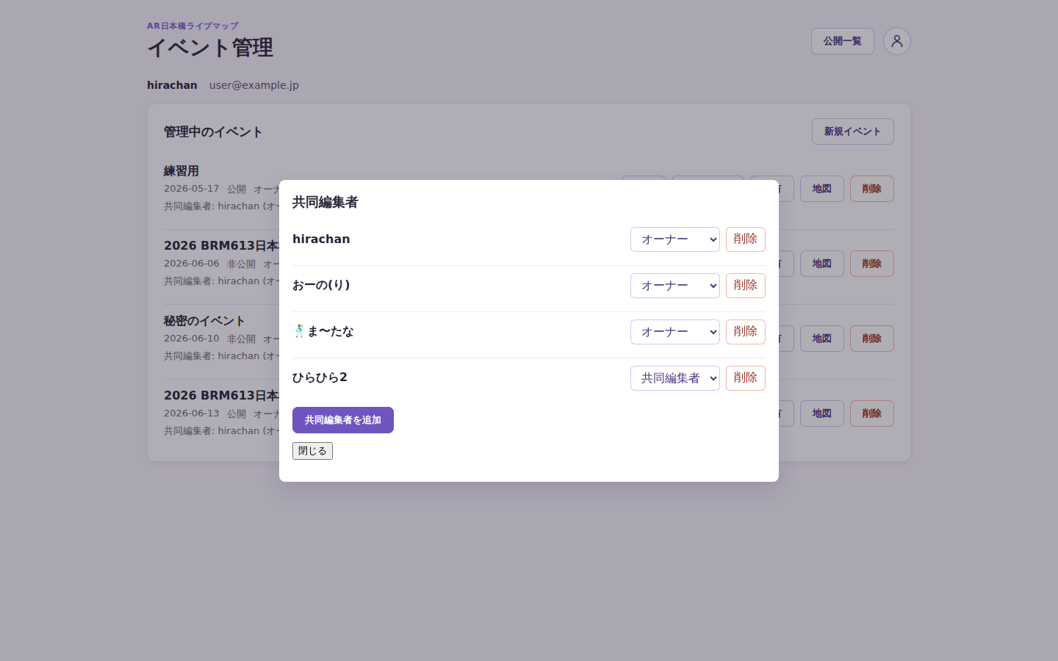Click 共同編集者を追加 button
Viewport: 1058px width, 661px height.
(342, 420)
